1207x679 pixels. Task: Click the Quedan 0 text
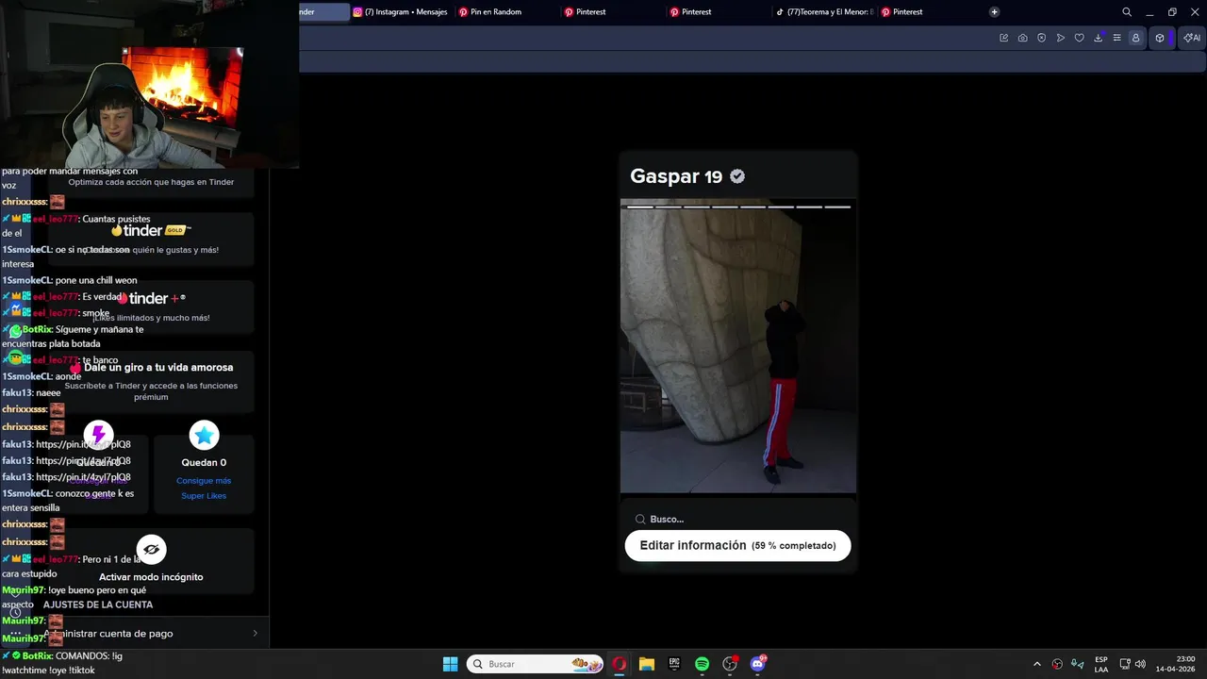click(204, 462)
